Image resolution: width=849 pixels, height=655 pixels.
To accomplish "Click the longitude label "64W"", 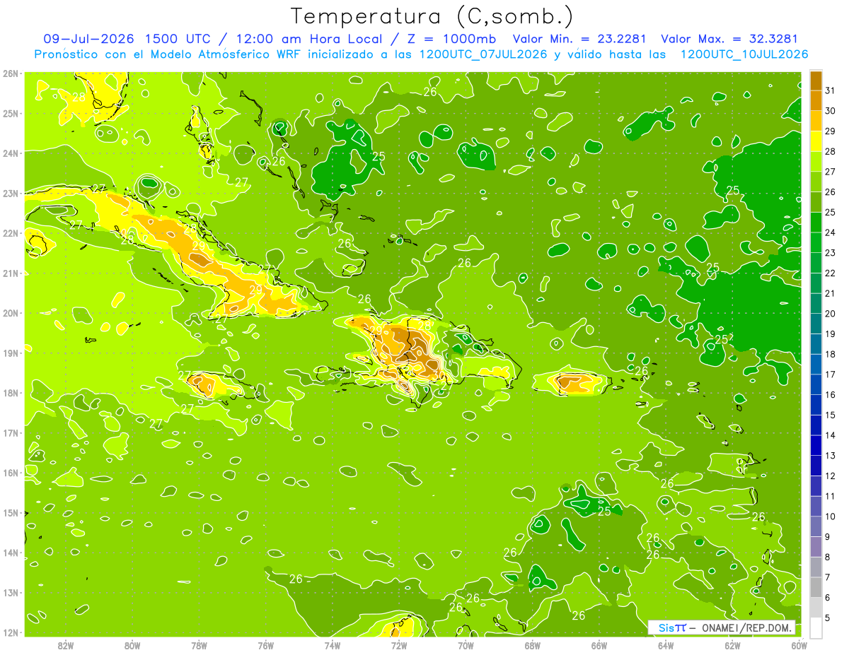I will click(x=666, y=645).
